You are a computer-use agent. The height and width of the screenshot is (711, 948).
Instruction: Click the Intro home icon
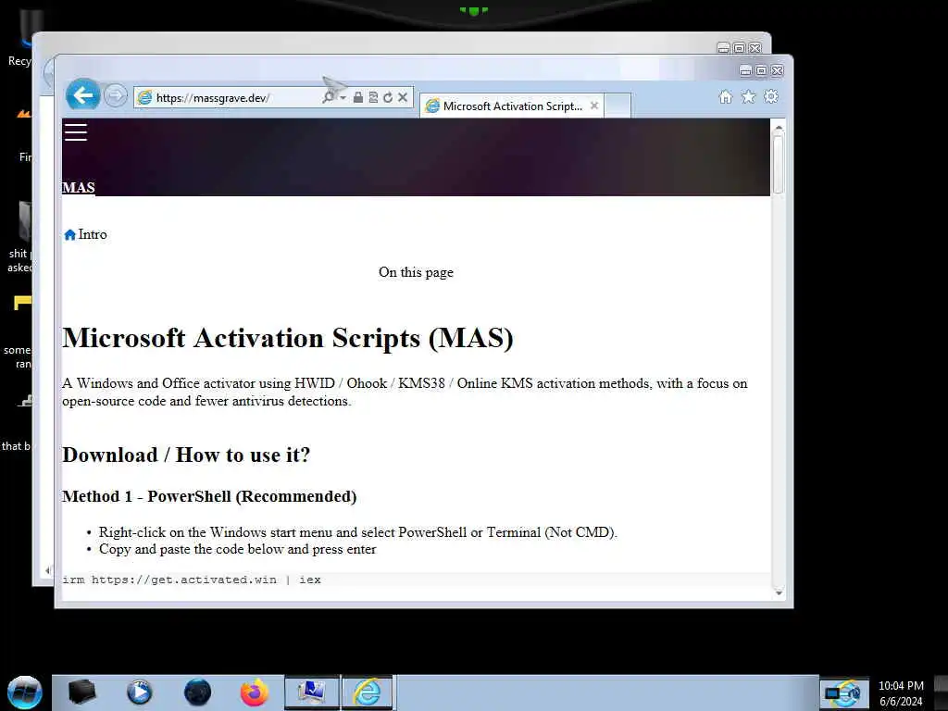[69, 234]
